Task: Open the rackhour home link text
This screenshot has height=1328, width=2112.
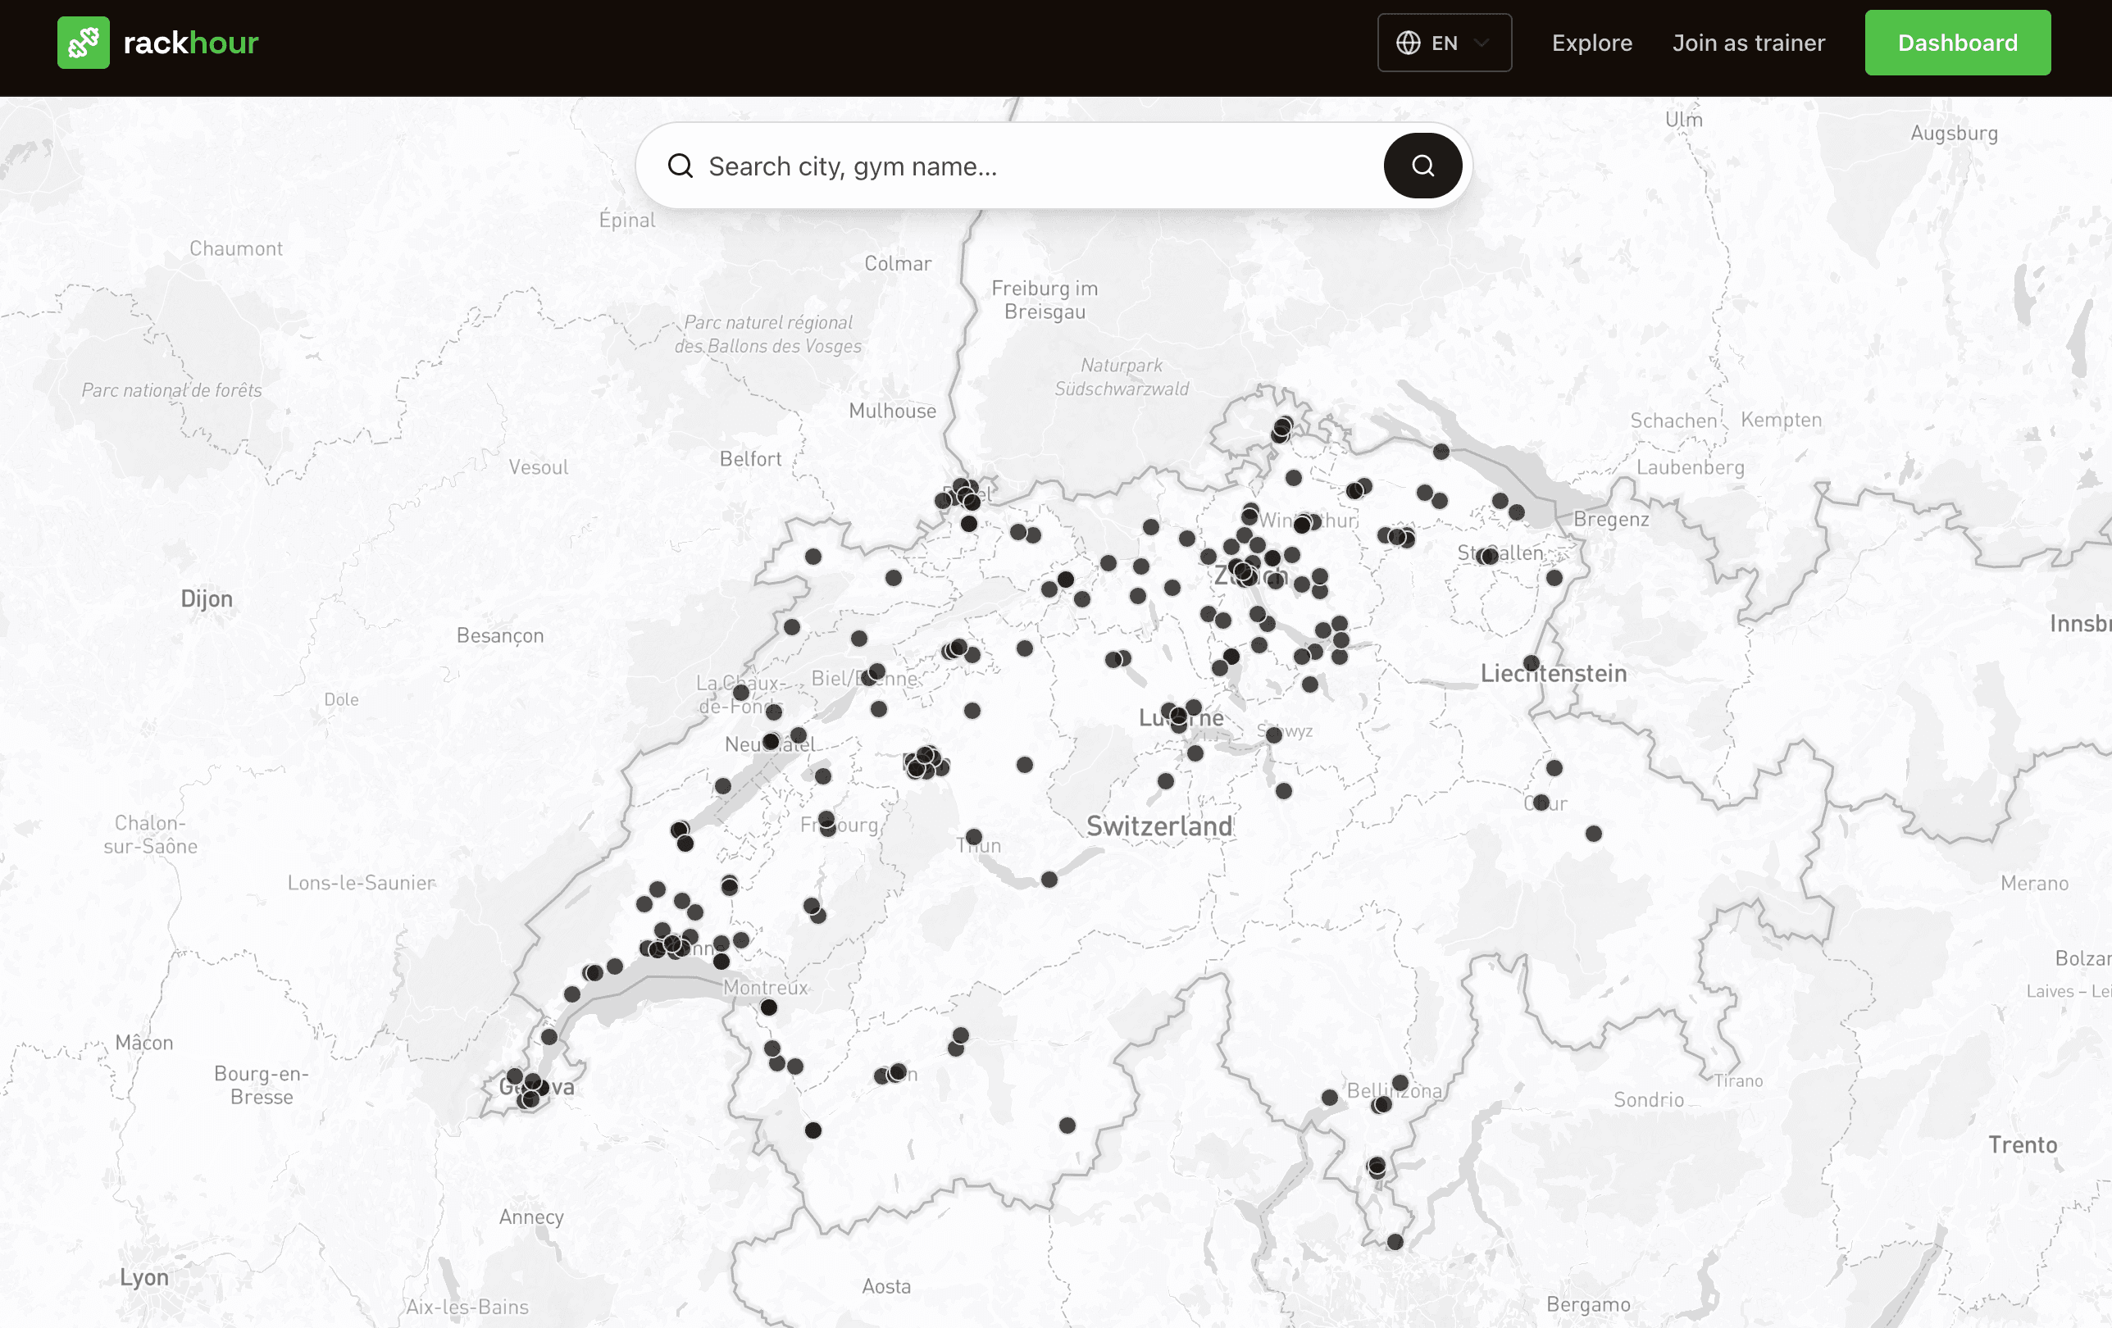Action: tap(190, 42)
